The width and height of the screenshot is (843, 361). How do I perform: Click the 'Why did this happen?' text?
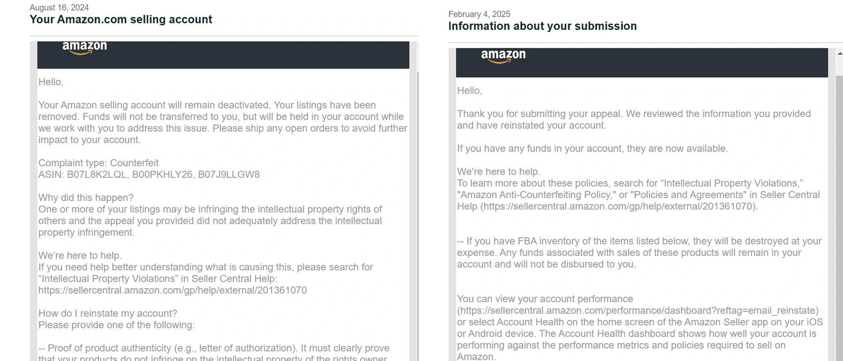coord(86,198)
